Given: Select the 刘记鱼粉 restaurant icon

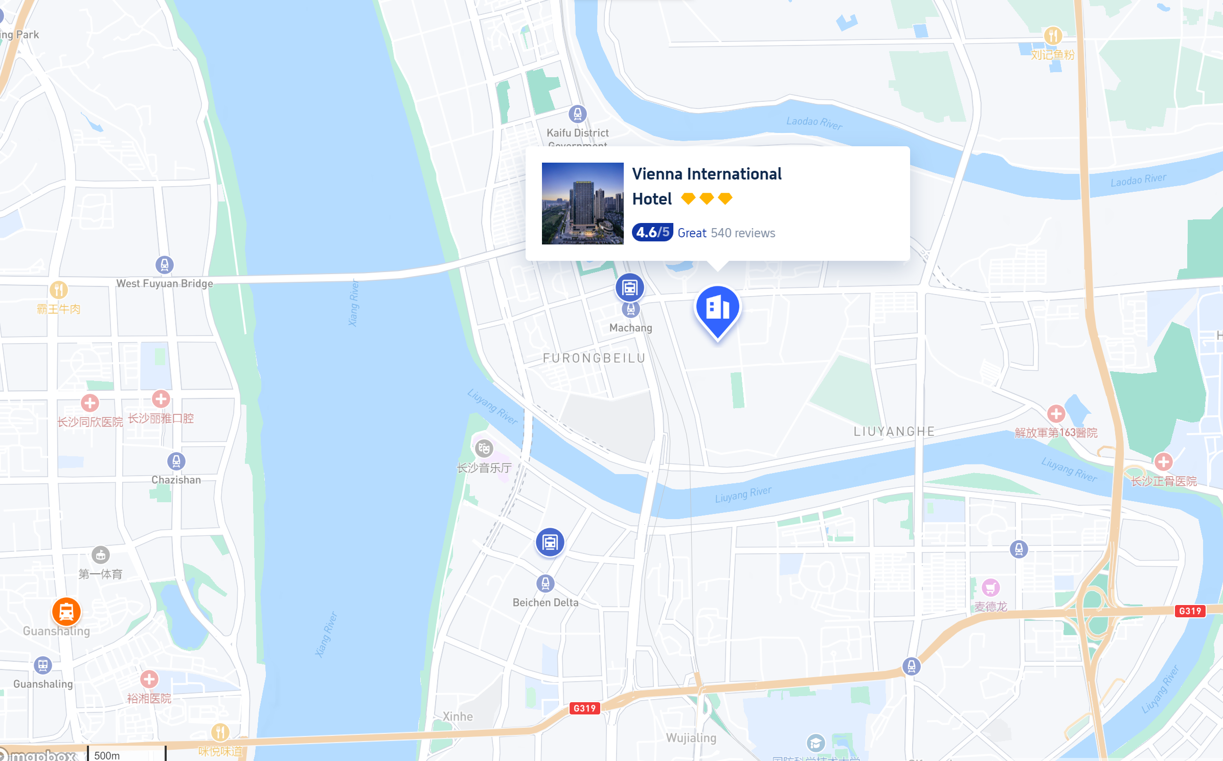Looking at the screenshot, I should (1053, 36).
